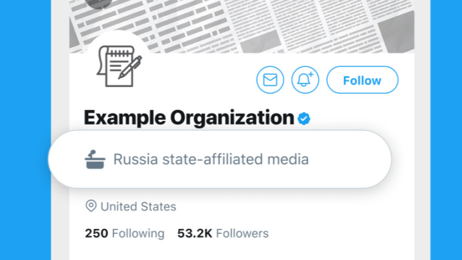Follow the Example Organization account

point(362,80)
